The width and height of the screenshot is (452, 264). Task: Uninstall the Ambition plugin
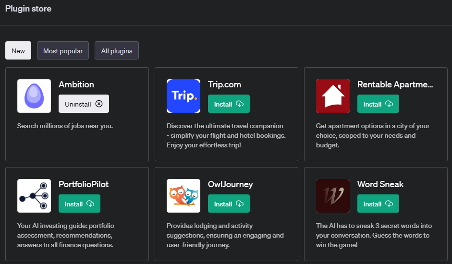(x=84, y=104)
